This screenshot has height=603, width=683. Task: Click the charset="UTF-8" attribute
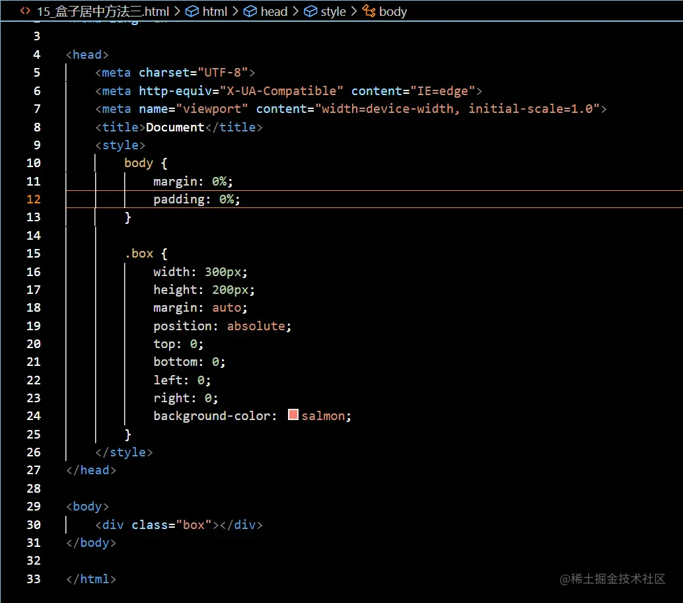pyautogui.click(x=194, y=73)
